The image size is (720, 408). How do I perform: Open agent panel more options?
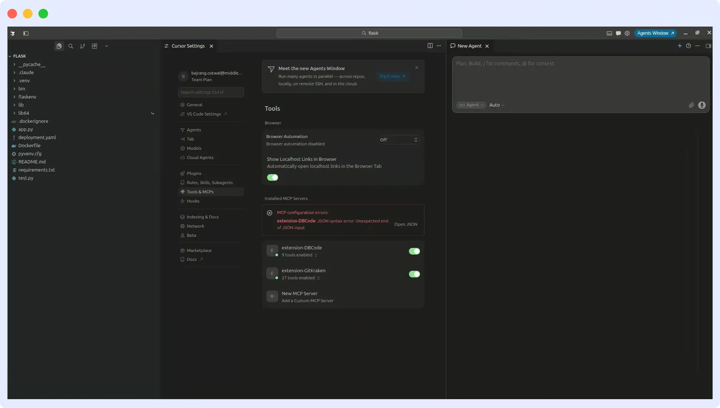[697, 46]
